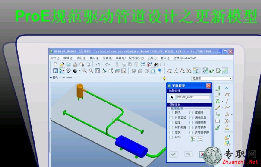This screenshot has width=261, height=167.
Task: Click the binoculars Find icon
Action: (x=156, y=64)
